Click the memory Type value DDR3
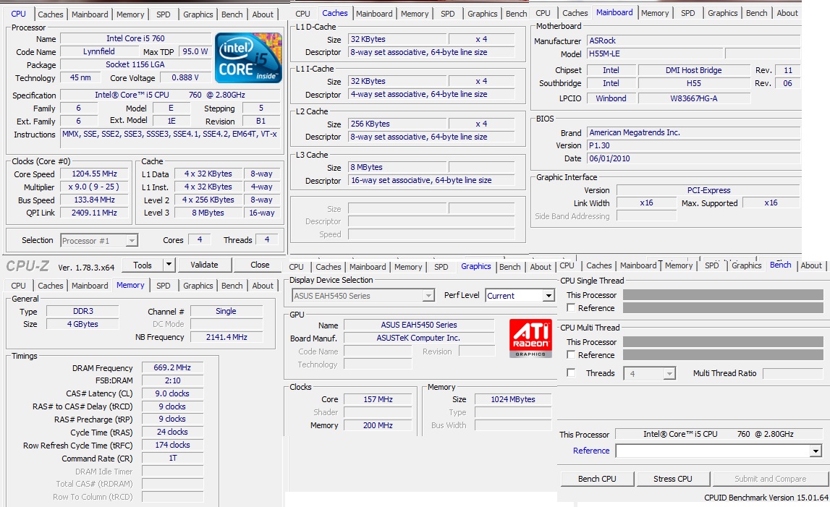 point(83,311)
